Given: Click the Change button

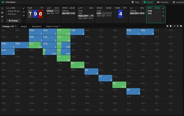Looking at the screenshot, I should click(13, 20).
